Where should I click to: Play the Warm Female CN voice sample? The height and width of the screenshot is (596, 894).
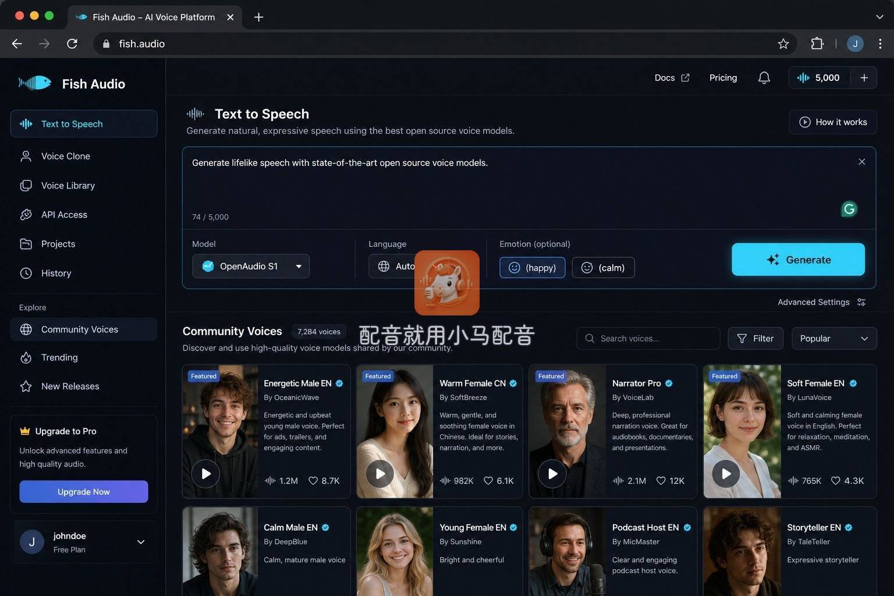[380, 474]
